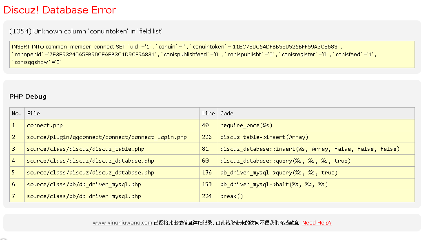Click the line number 136 cell

coord(207,172)
